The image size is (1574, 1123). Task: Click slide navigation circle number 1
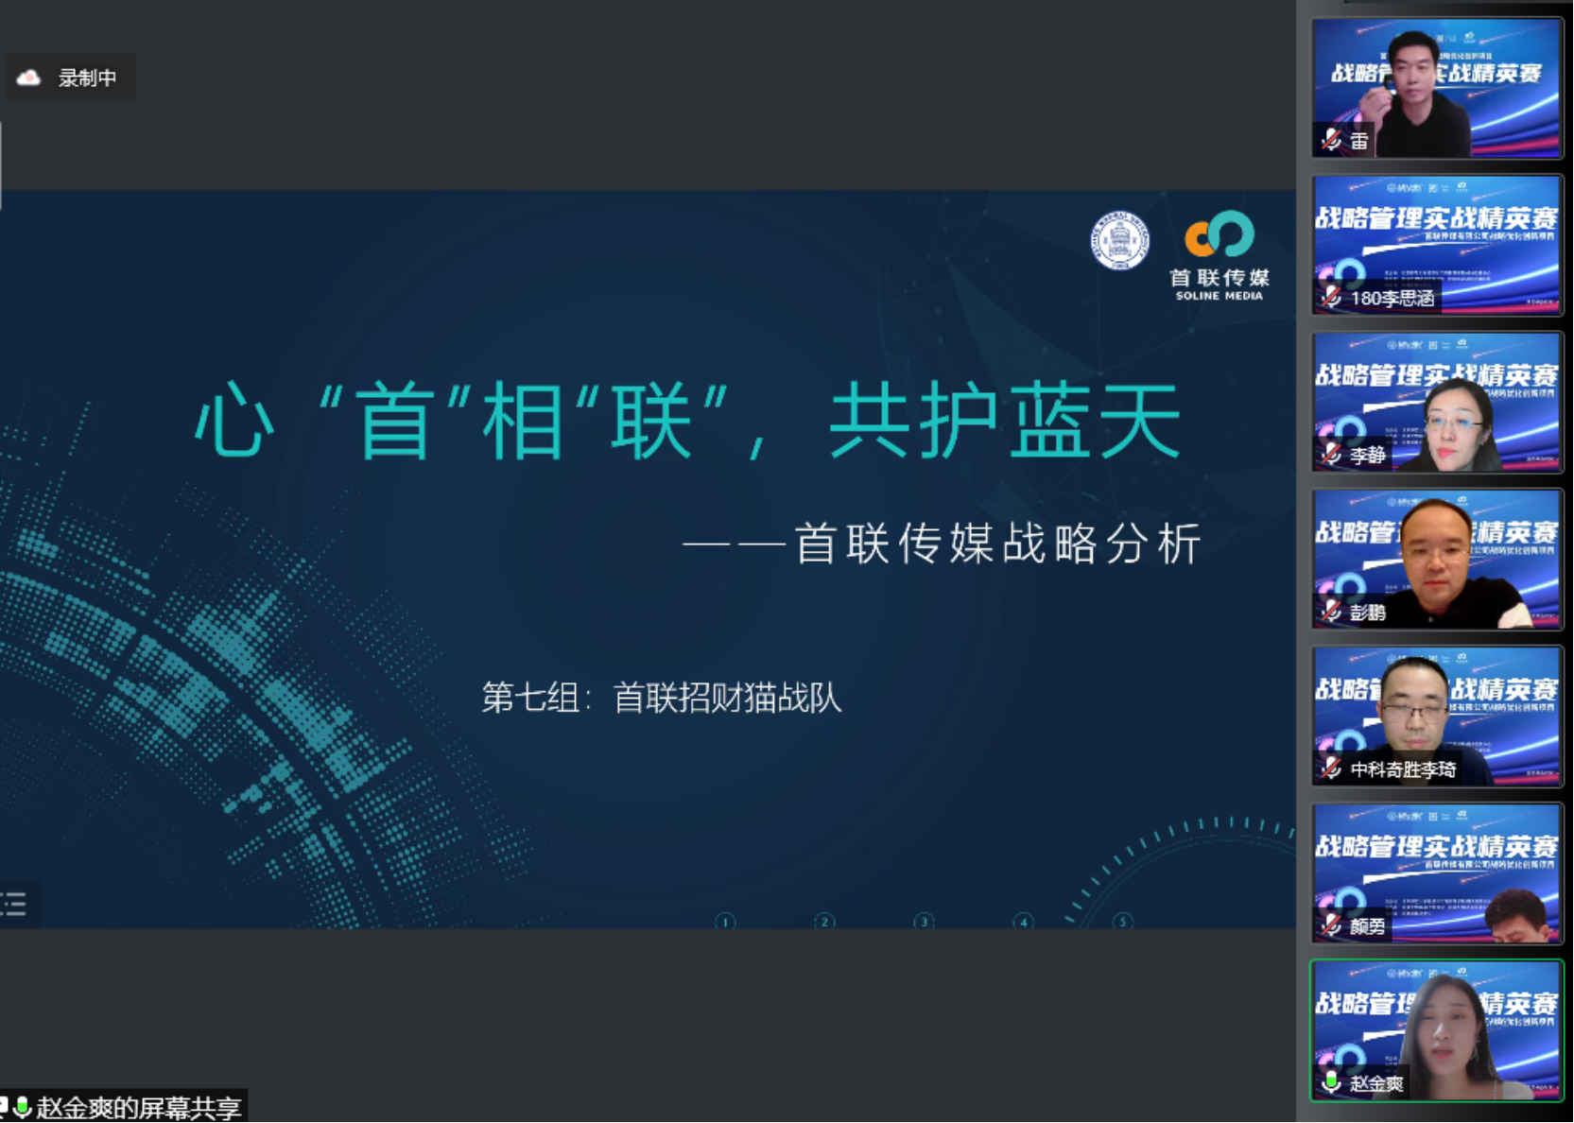726,921
